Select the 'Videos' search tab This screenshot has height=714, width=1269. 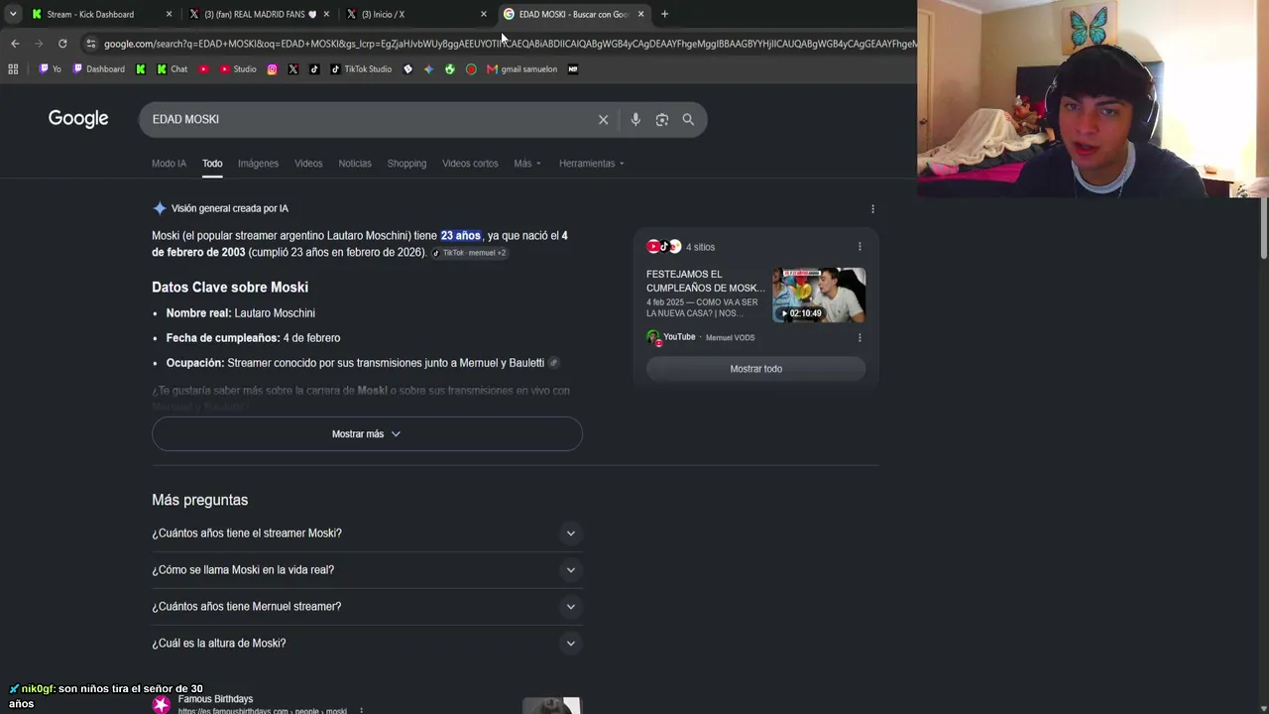(x=308, y=164)
